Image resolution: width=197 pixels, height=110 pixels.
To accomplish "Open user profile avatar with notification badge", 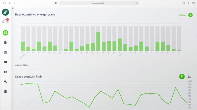I will pyautogui.click(x=5, y=22).
